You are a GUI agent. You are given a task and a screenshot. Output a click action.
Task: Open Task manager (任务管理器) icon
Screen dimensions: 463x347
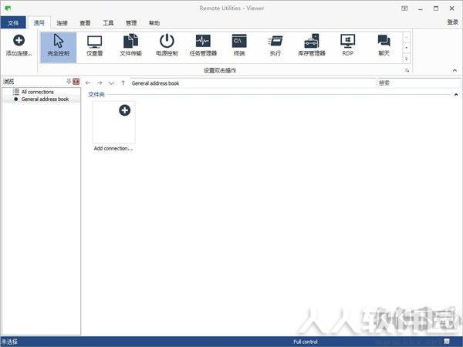pyautogui.click(x=203, y=47)
